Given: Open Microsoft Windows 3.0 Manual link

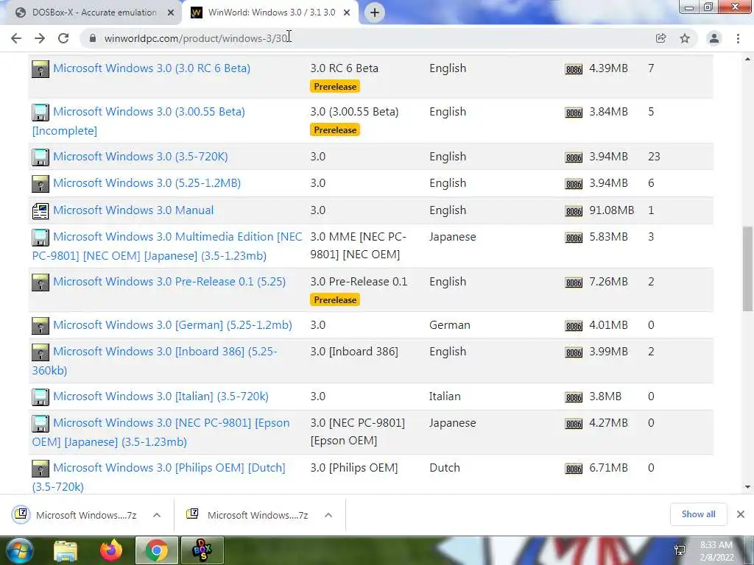Looking at the screenshot, I should click(133, 210).
